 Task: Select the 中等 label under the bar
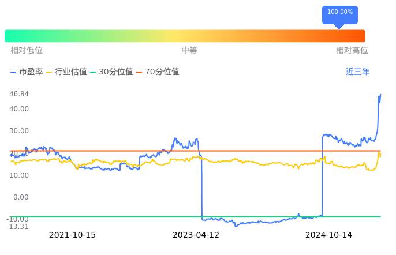point(189,51)
